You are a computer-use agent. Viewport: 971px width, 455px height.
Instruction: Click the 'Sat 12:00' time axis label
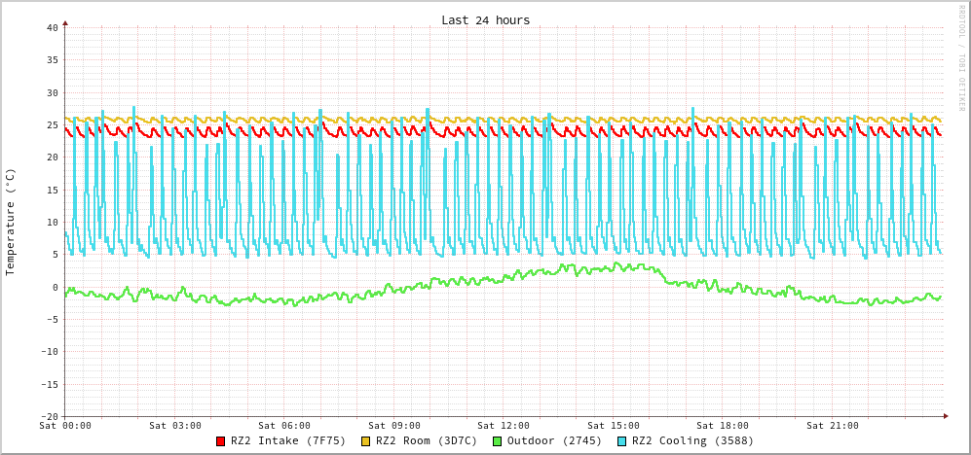(x=504, y=425)
